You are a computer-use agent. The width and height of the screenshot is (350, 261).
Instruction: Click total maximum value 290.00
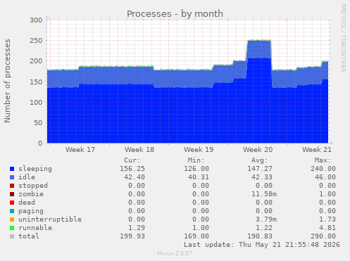[323, 236]
